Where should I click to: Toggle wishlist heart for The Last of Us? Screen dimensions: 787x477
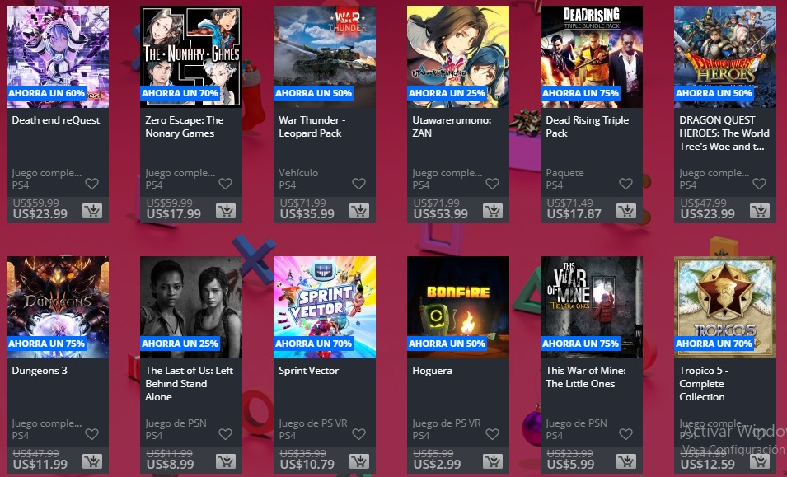[x=225, y=434]
